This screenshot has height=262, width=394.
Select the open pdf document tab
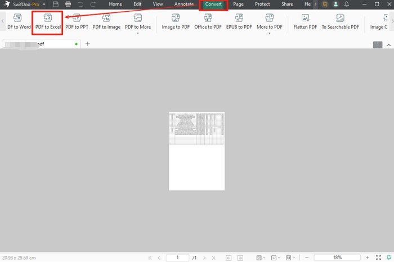pos(42,44)
